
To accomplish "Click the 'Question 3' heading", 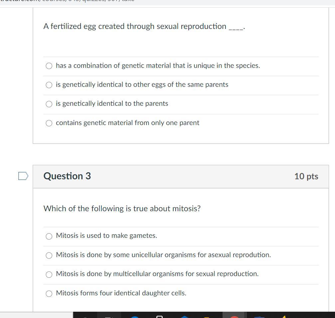I will [67, 176].
